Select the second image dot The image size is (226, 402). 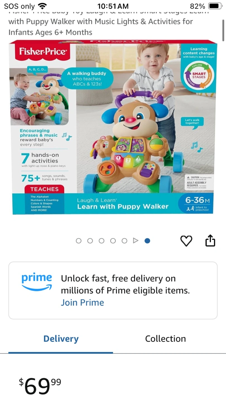click(90, 241)
